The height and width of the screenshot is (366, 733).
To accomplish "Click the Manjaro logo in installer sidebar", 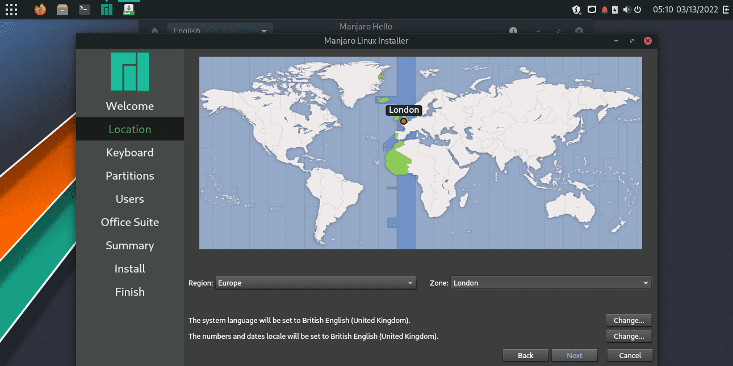I will coord(130,72).
